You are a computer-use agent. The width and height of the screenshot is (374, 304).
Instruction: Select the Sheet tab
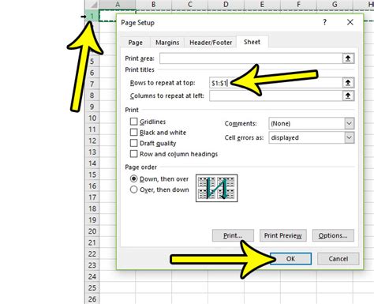252,42
